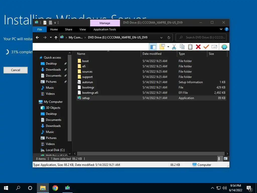Image resolution: width=257 pixels, height=193 pixels.
Task: Refresh the DVD Drive folder view
Action: coord(169,38)
